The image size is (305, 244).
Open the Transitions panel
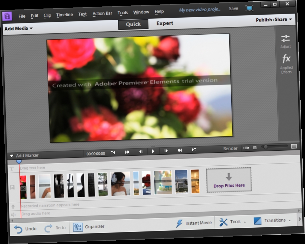272,221
